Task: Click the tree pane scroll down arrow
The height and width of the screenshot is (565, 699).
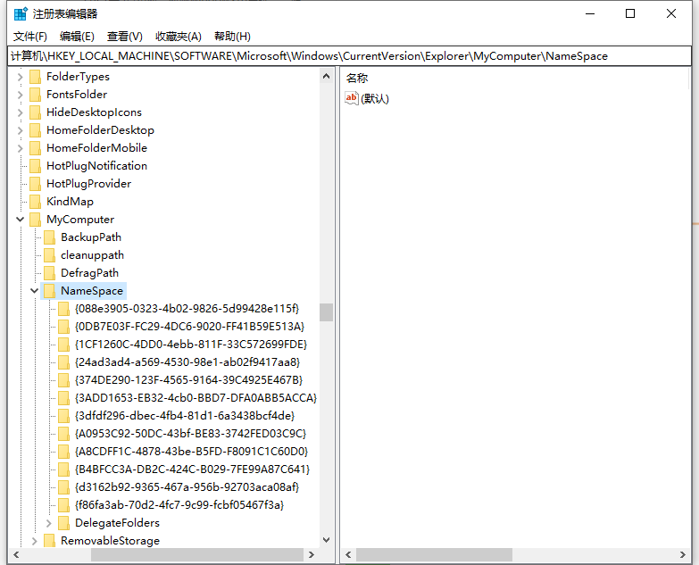Action: tap(326, 540)
